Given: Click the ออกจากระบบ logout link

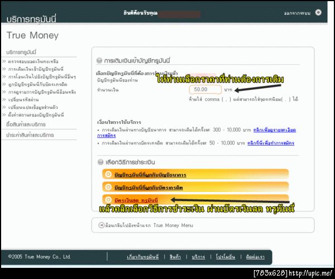Looking at the screenshot, I should [297, 13].
